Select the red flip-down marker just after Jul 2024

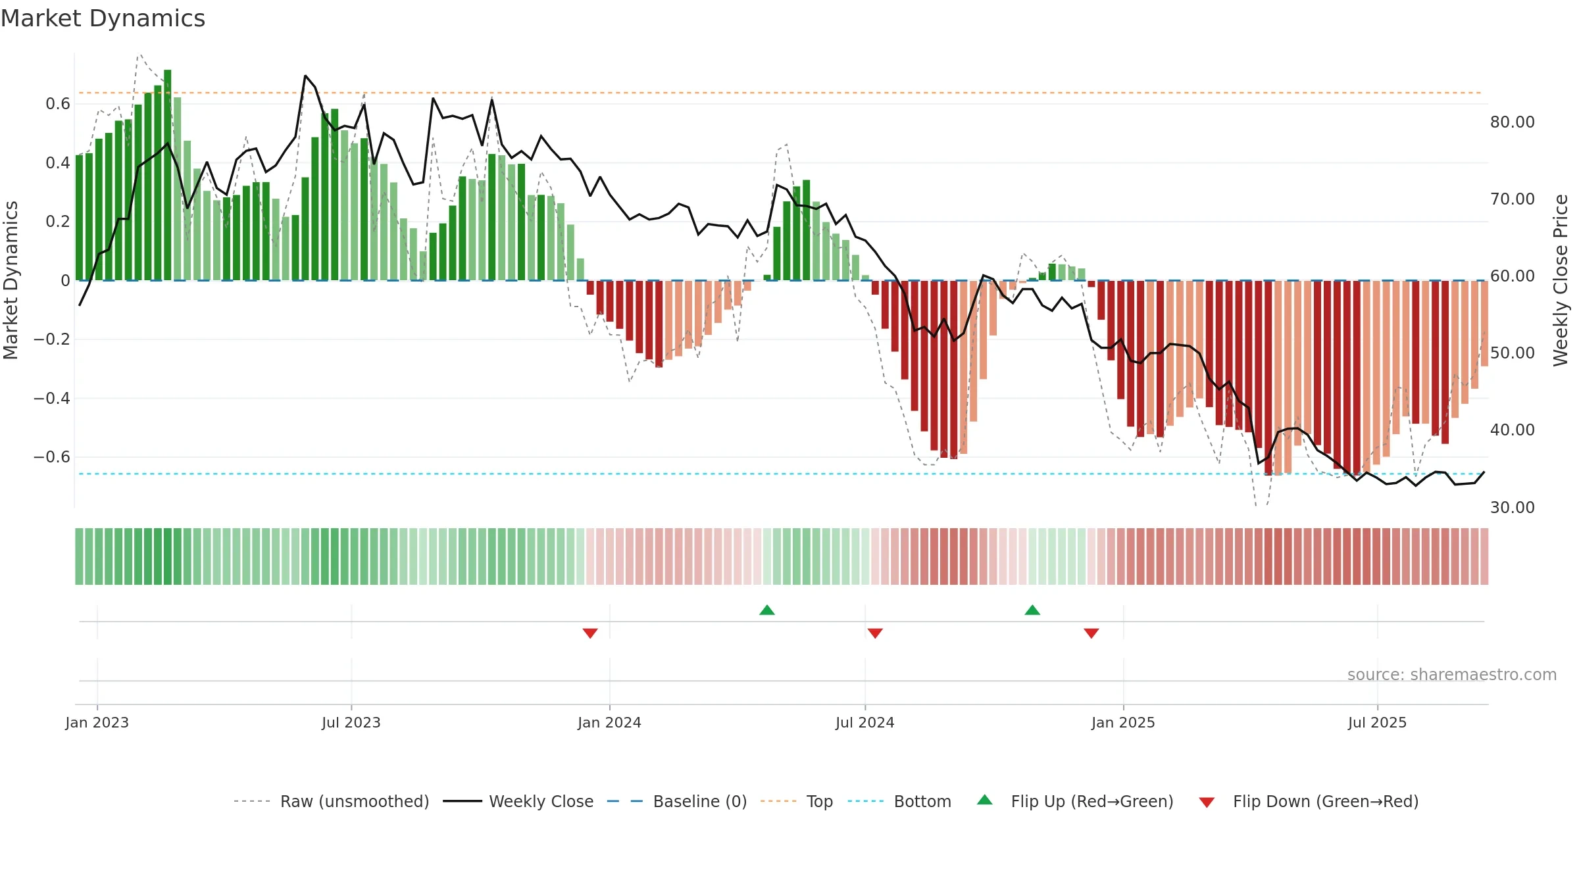pyautogui.click(x=875, y=633)
